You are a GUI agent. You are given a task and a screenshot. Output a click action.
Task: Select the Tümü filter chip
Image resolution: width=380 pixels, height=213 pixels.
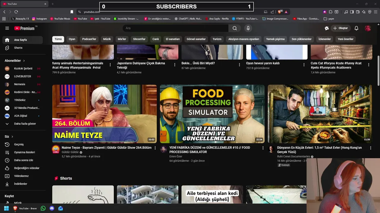[x=58, y=39]
